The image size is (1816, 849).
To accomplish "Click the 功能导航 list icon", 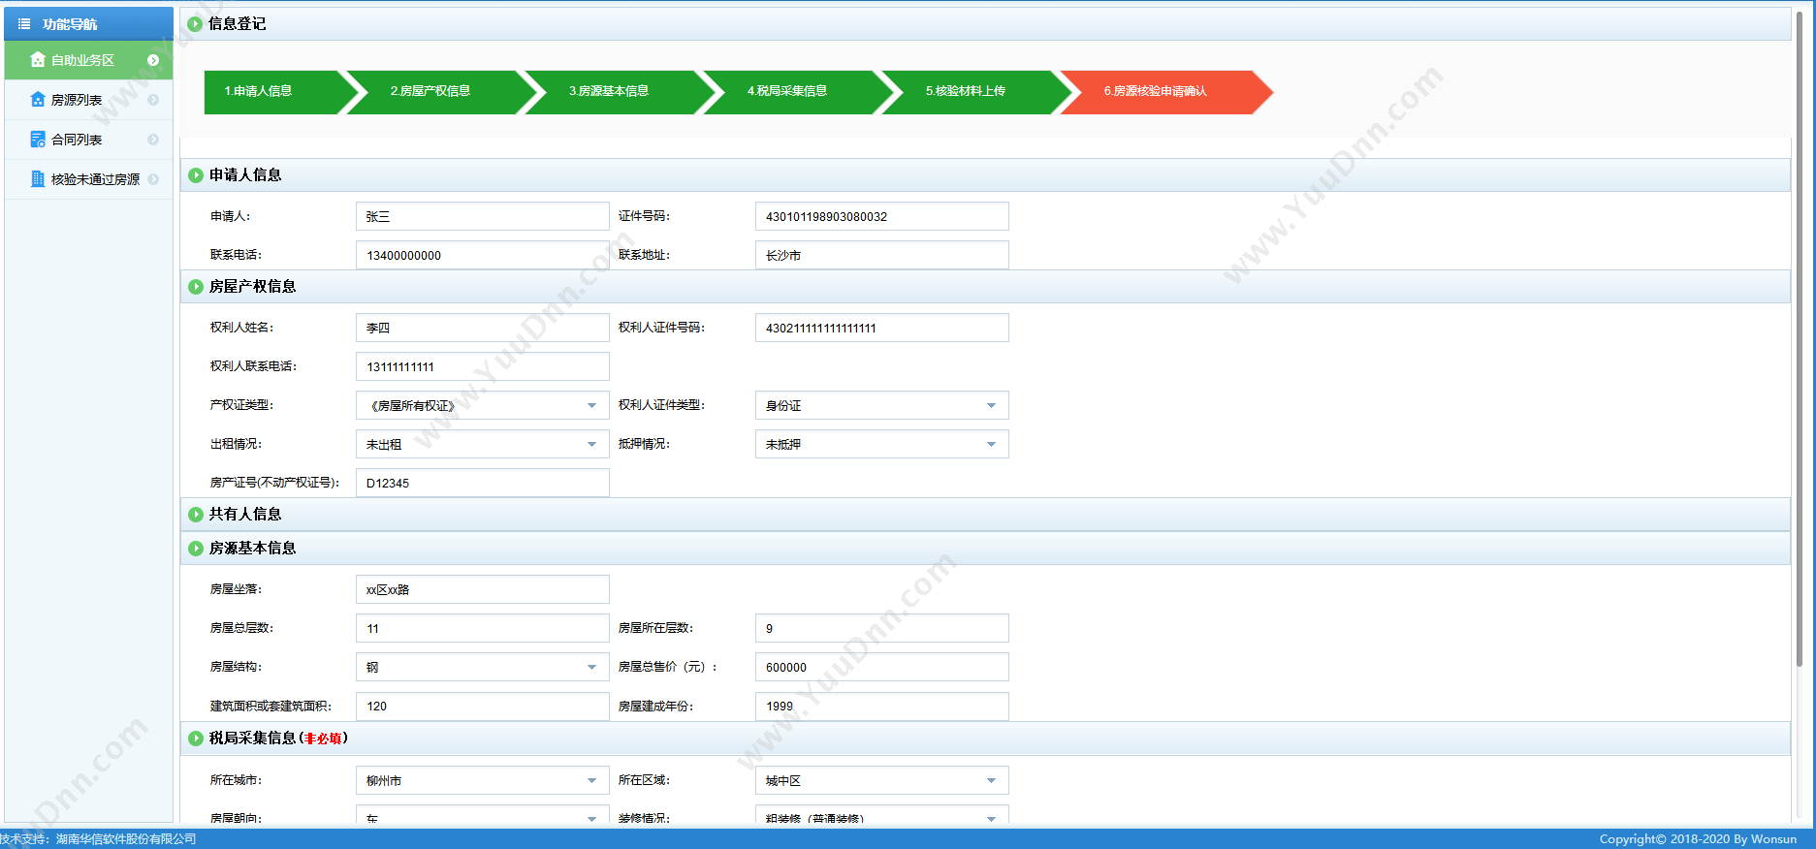I will [24, 24].
